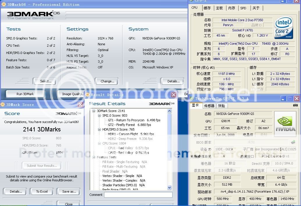The width and height of the screenshot is (301, 206).
Task: Click the GPU-Z driver version field
Action: (x=254, y=192)
